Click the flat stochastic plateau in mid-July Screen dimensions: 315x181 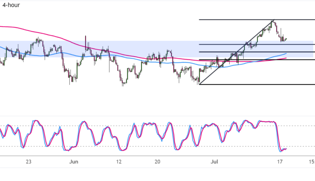pyautogui.click(x=267, y=122)
